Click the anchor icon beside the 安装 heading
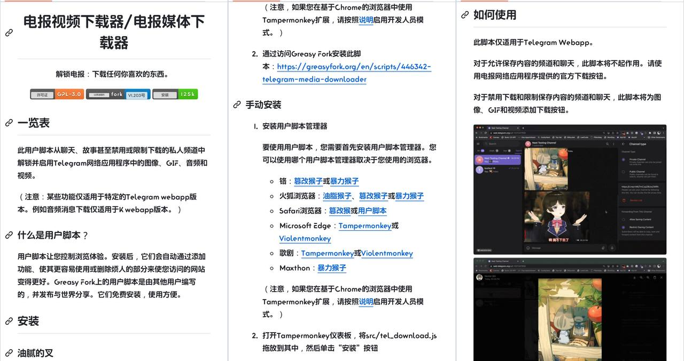This screenshot has width=684, height=361. [9, 321]
